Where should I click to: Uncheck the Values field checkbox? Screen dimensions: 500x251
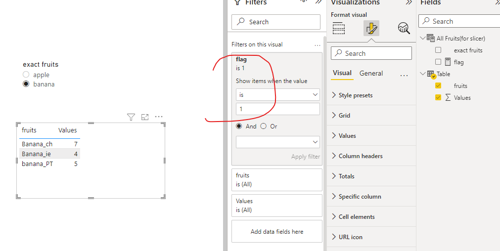(438, 97)
